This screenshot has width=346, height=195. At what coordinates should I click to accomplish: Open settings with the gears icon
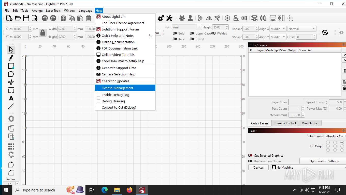point(161,18)
